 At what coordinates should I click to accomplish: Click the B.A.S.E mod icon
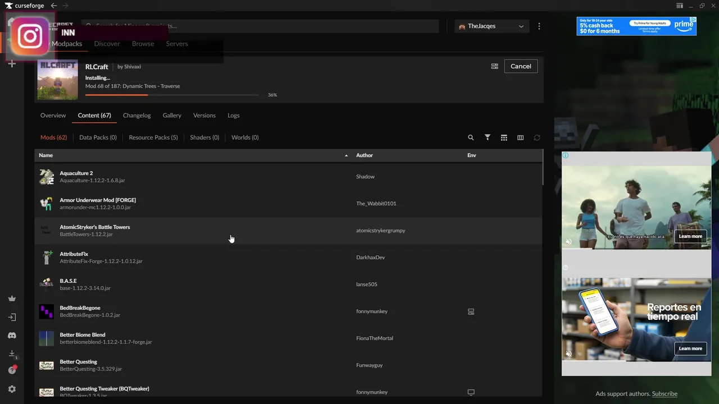46,284
